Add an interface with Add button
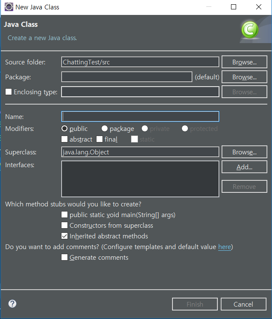The image size is (272, 319). pos(244,167)
